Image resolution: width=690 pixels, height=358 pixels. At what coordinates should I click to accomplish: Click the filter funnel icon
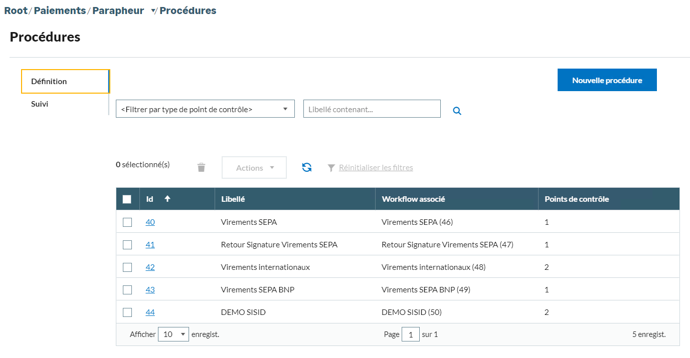pos(331,168)
